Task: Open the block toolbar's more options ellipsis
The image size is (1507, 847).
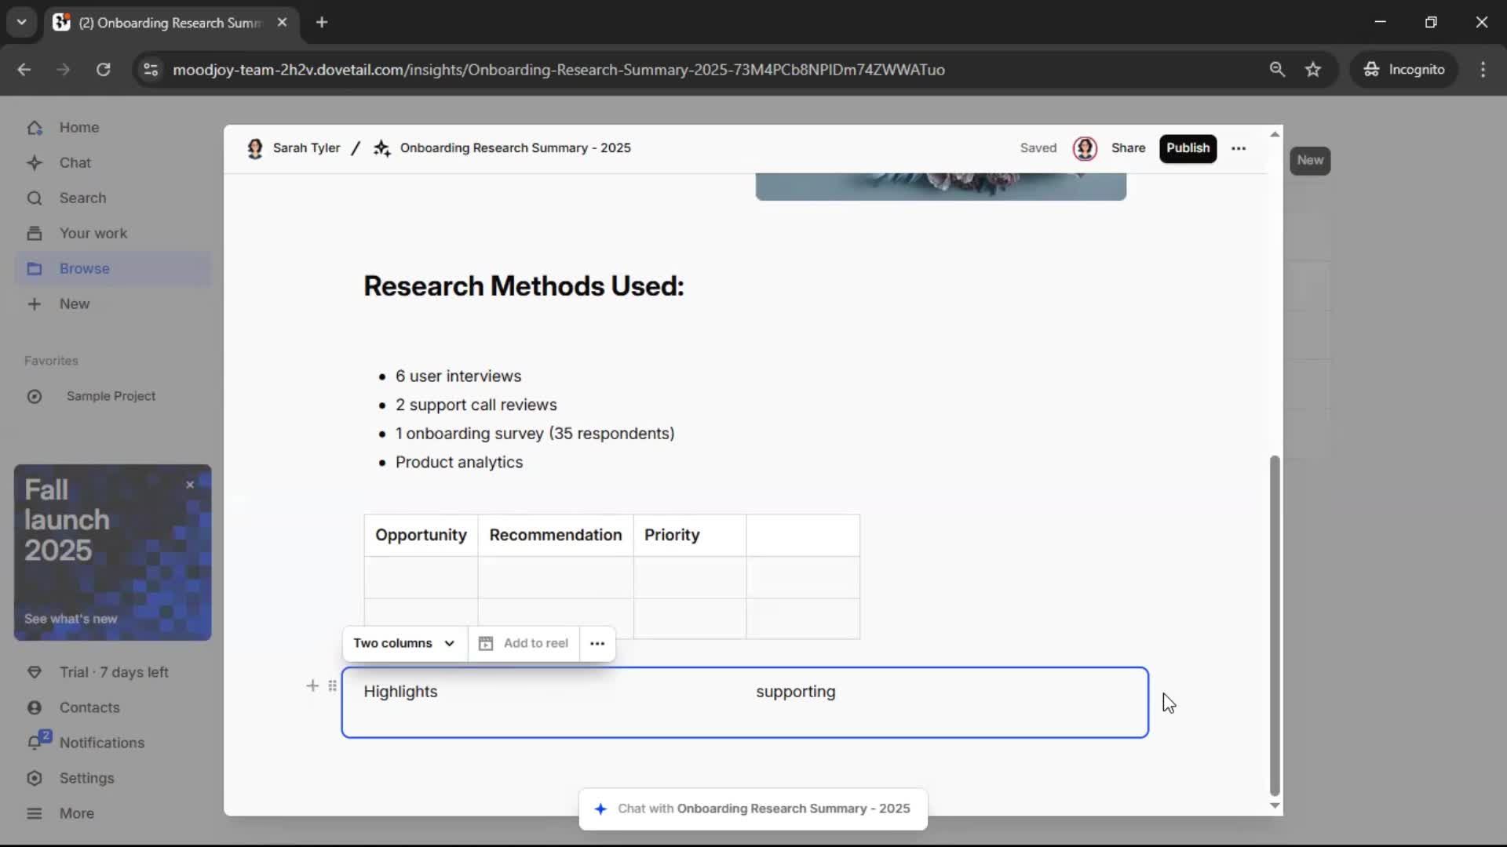Action: pos(597,644)
